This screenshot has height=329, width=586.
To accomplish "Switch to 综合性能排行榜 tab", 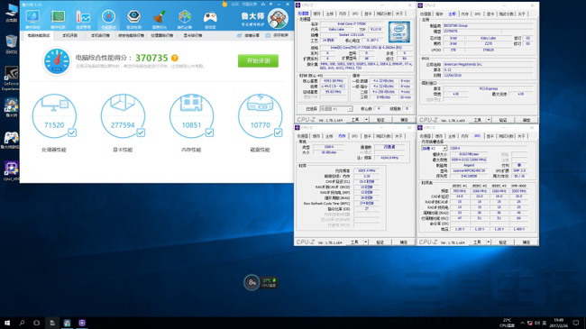I will tap(131, 35).
